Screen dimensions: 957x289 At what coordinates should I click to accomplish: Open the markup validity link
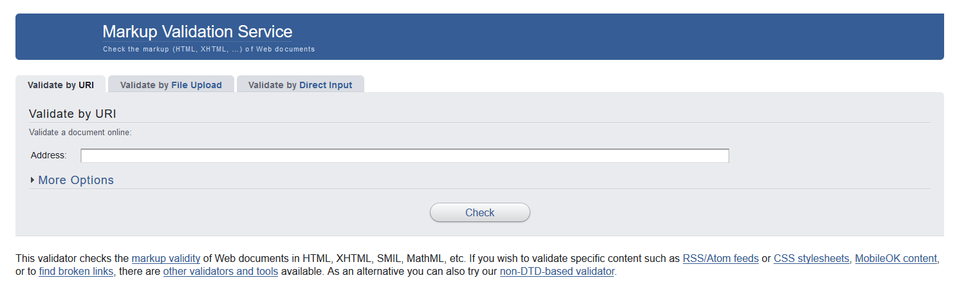166,259
